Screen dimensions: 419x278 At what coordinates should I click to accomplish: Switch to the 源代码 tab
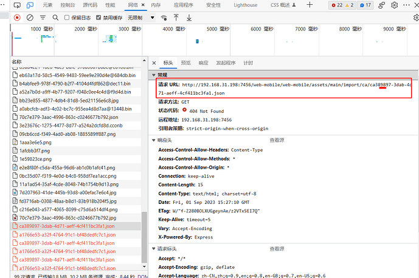tap(90, 5)
